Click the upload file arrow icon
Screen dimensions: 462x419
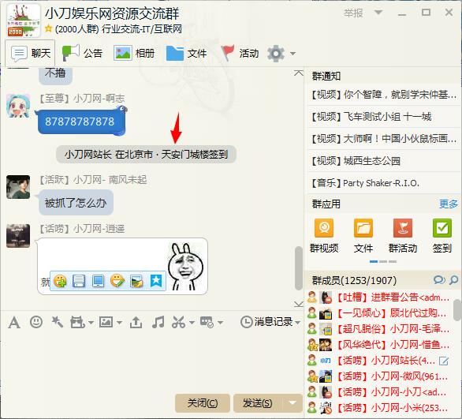pos(136,322)
